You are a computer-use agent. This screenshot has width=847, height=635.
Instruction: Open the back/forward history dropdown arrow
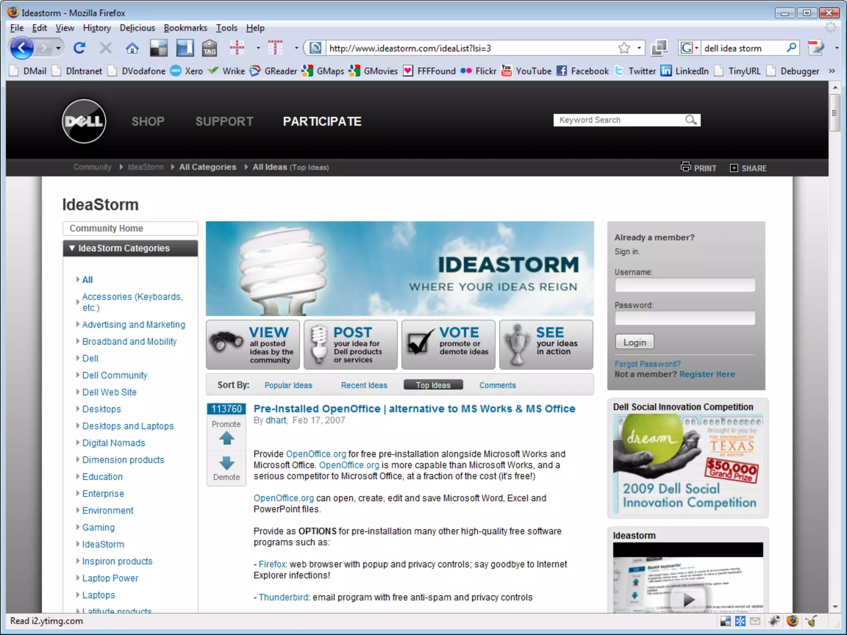pos(58,48)
